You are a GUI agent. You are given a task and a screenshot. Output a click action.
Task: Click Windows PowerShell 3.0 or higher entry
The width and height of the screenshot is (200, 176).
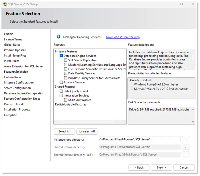pos(156,84)
